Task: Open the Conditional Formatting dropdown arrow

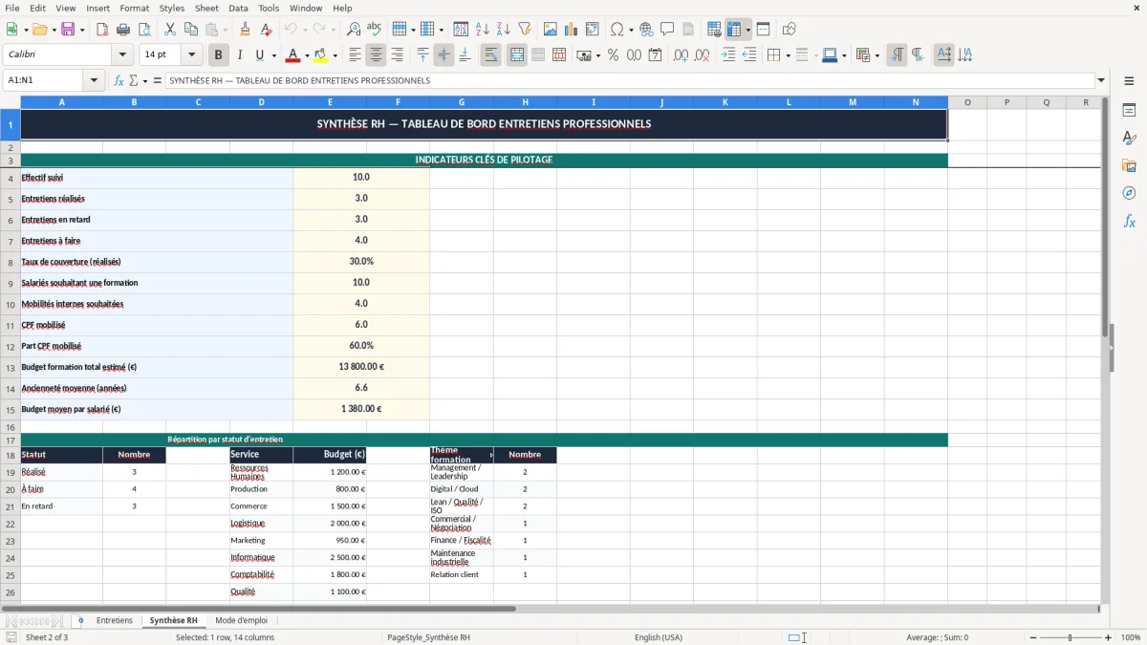Action: 876,55
